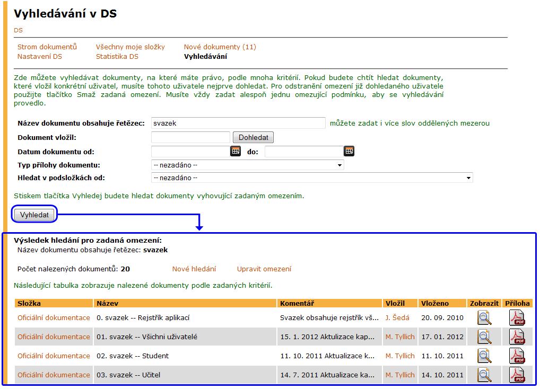Expand the Hledat v podsložkách od dropdown
Image resolution: width=540 pixels, height=389 pixels.
click(x=312, y=178)
